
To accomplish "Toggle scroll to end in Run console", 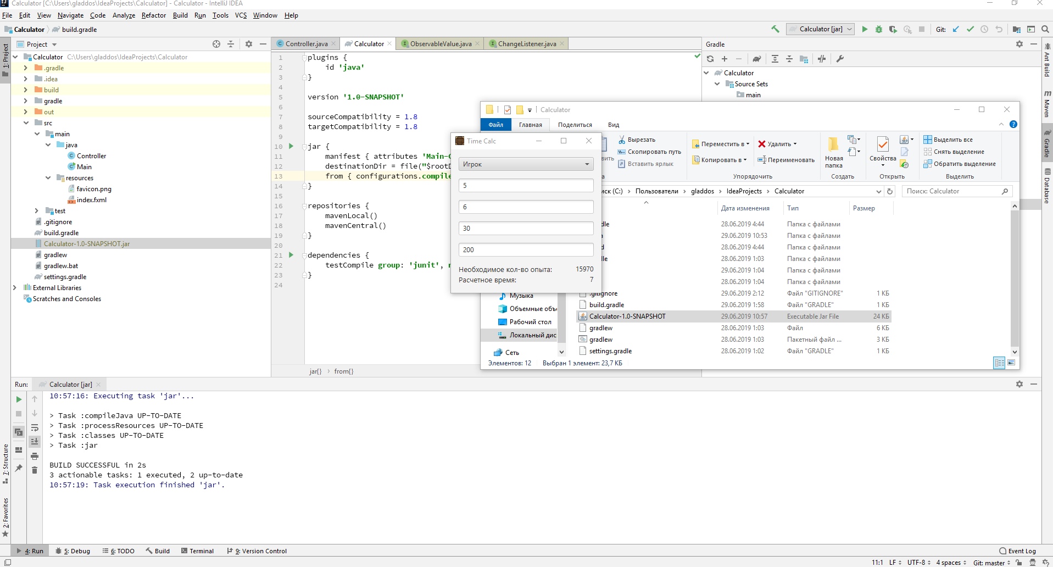I will pos(35,441).
